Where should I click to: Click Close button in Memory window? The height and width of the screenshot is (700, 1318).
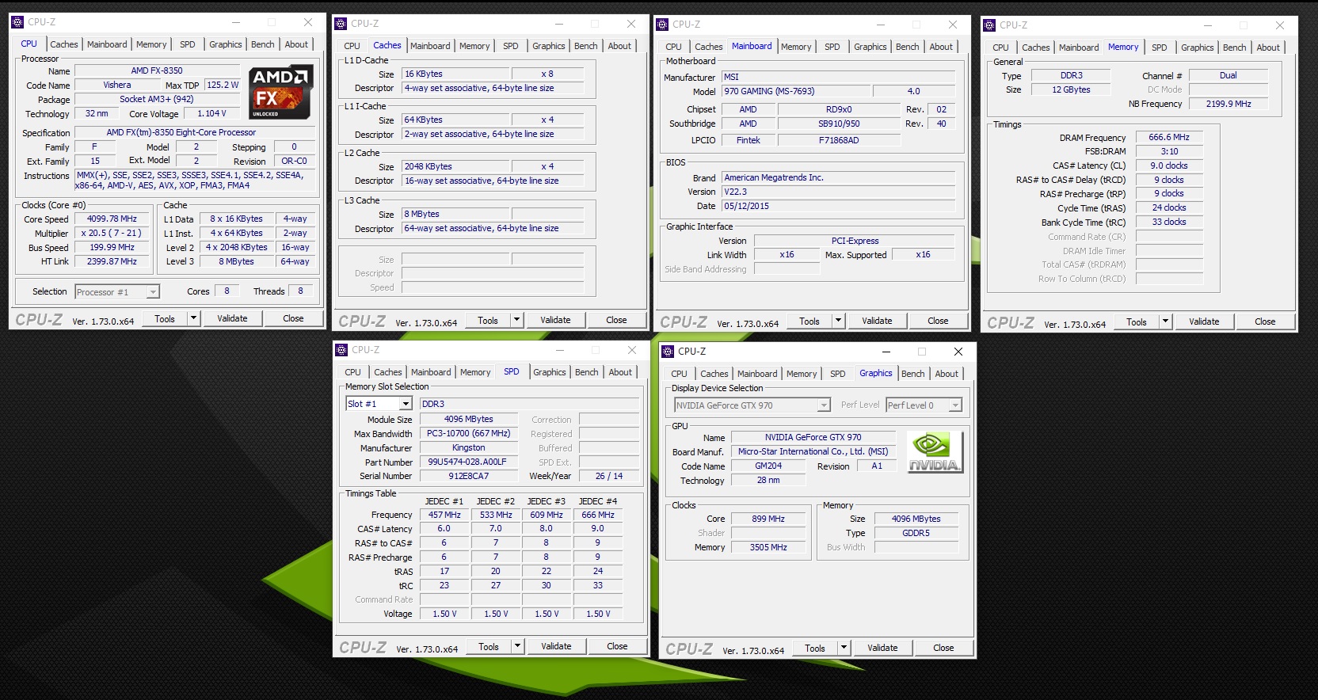tap(1265, 321)
